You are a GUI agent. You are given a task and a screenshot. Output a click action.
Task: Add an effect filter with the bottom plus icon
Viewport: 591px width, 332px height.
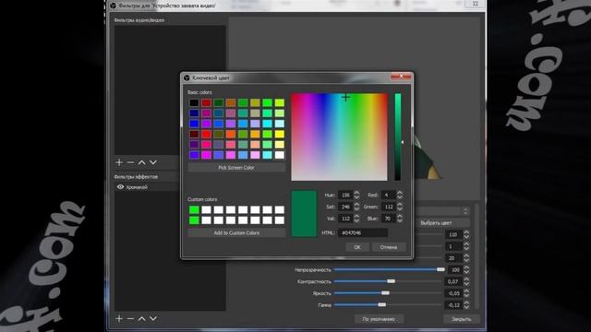pyautogui.click(x=119, y=318)
